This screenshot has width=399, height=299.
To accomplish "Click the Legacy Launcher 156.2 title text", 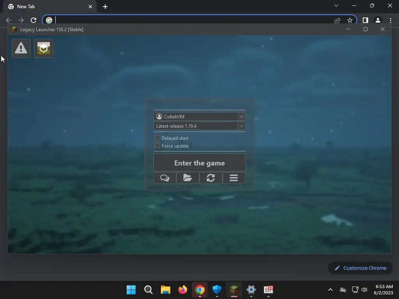I will click(52, 30).
